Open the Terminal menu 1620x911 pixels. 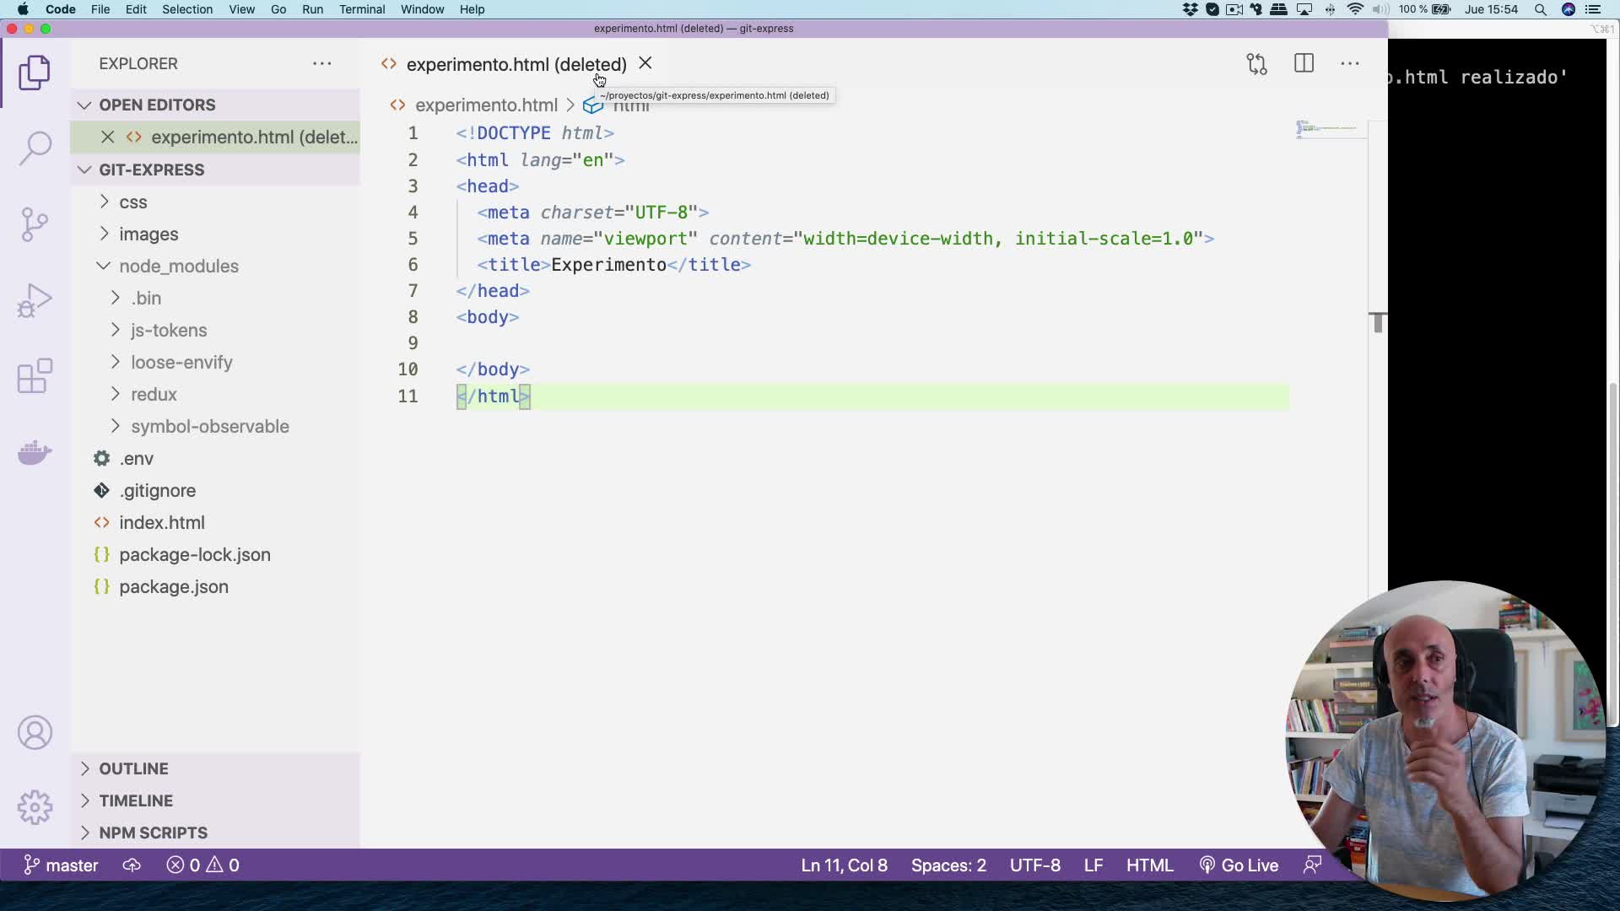coord(362,9)
